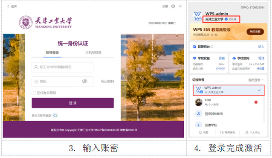The height and width of the screenshot is (158, 272).
Task: Toggle password visibility eye icon
Action: tap(85, 81)
